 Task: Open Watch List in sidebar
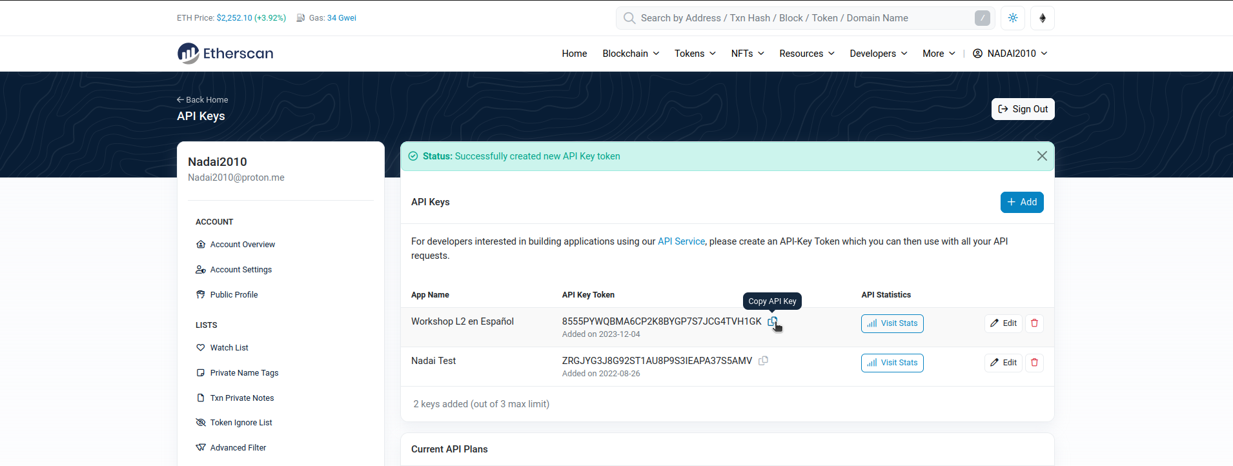222,348
